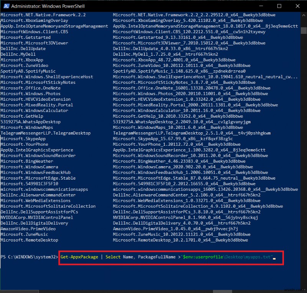Click 'Microsoft.MixedReality.Portal' name entry
Screen dimensions: 307x293
click(37, 105)
